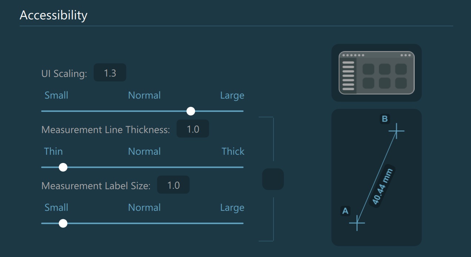Screen dimensions: 471x257
Task: Select Normal on the UI Scaling scale
Action: click(144, 95)
